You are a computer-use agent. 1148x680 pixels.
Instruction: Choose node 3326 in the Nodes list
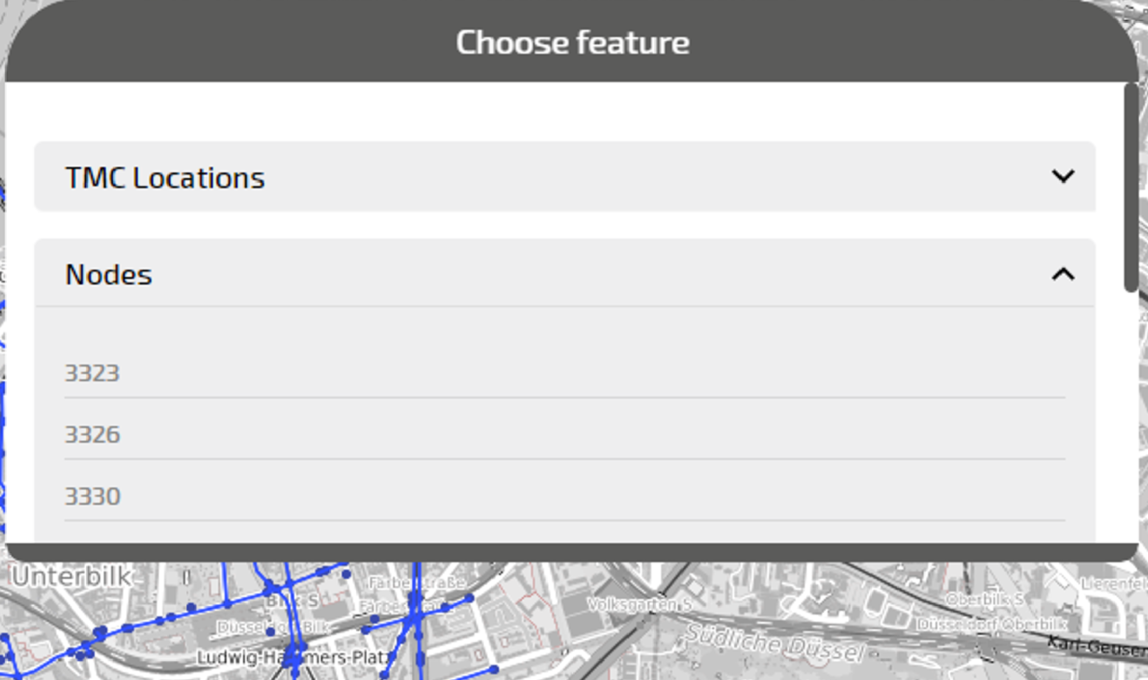[x=92, y=435]
